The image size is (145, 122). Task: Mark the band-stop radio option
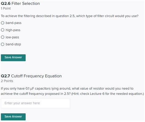[x=3, y=44]
